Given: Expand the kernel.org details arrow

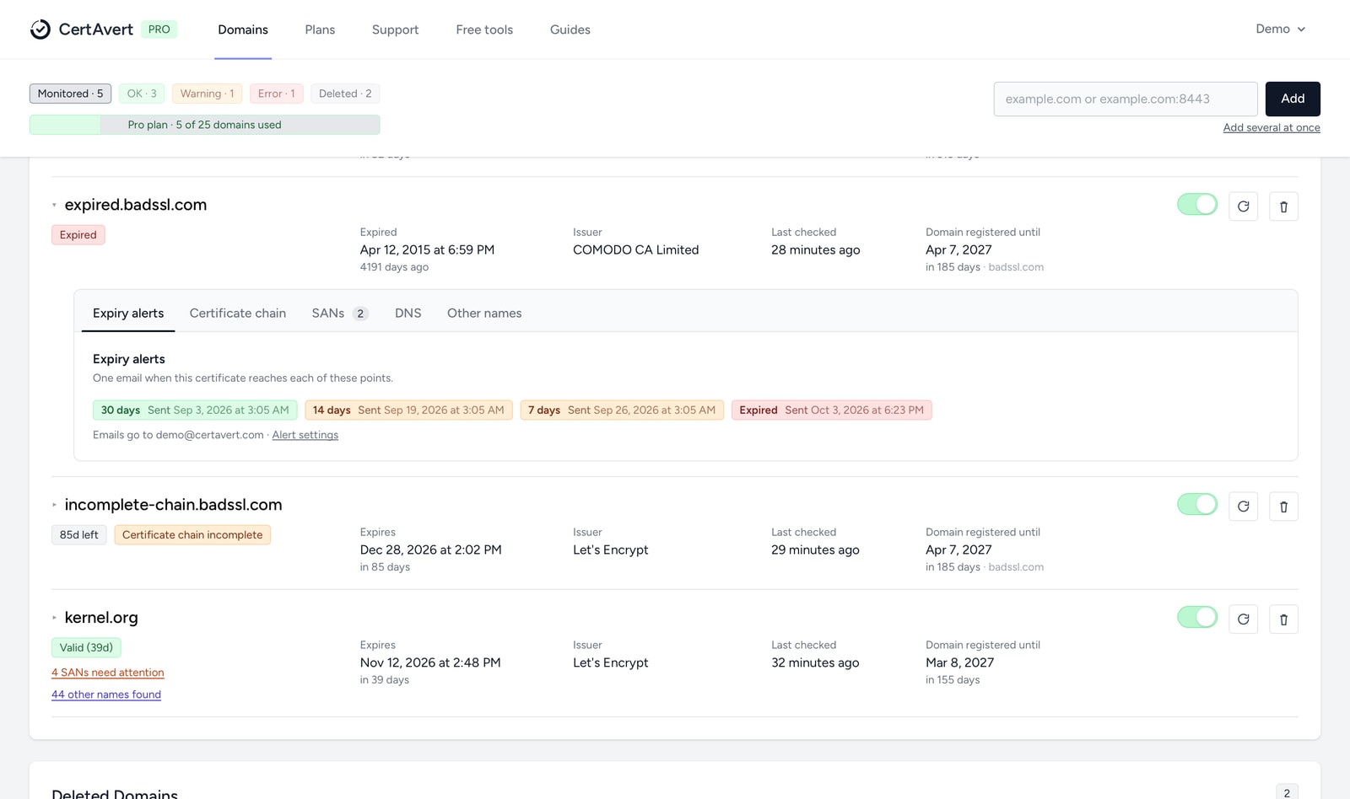Looking at the screenshot, I should (x=54, y=618).
